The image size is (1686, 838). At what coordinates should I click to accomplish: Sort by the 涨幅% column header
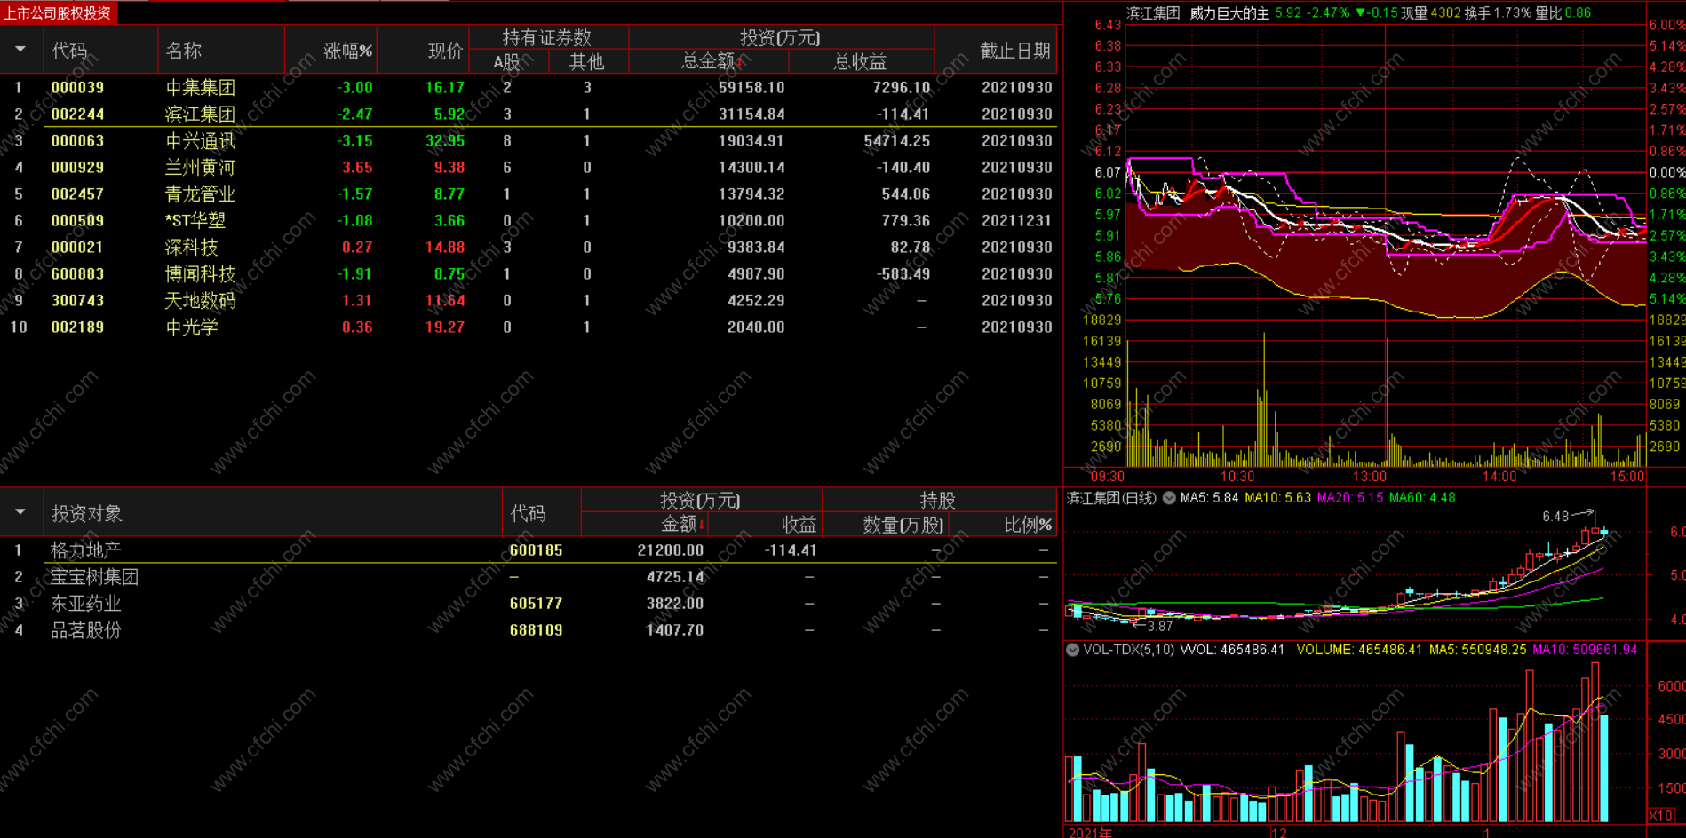point(347,51)
